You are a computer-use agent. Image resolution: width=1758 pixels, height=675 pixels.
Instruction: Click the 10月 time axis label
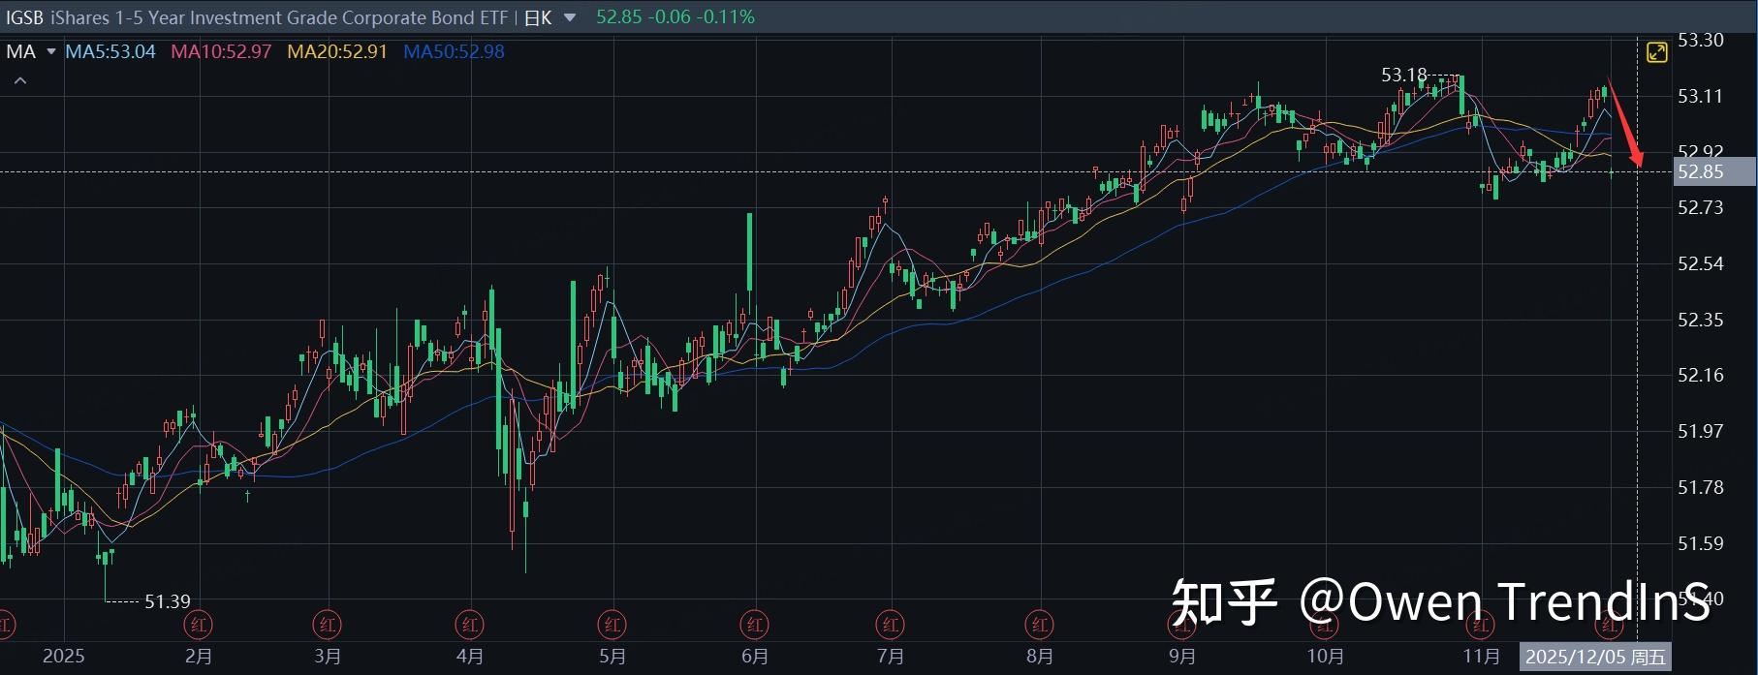click(x=1326, y=657)
